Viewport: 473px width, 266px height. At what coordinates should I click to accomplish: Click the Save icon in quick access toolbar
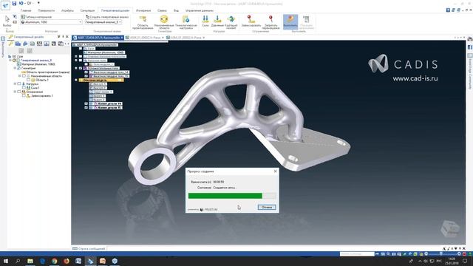(x=14, y=3)
